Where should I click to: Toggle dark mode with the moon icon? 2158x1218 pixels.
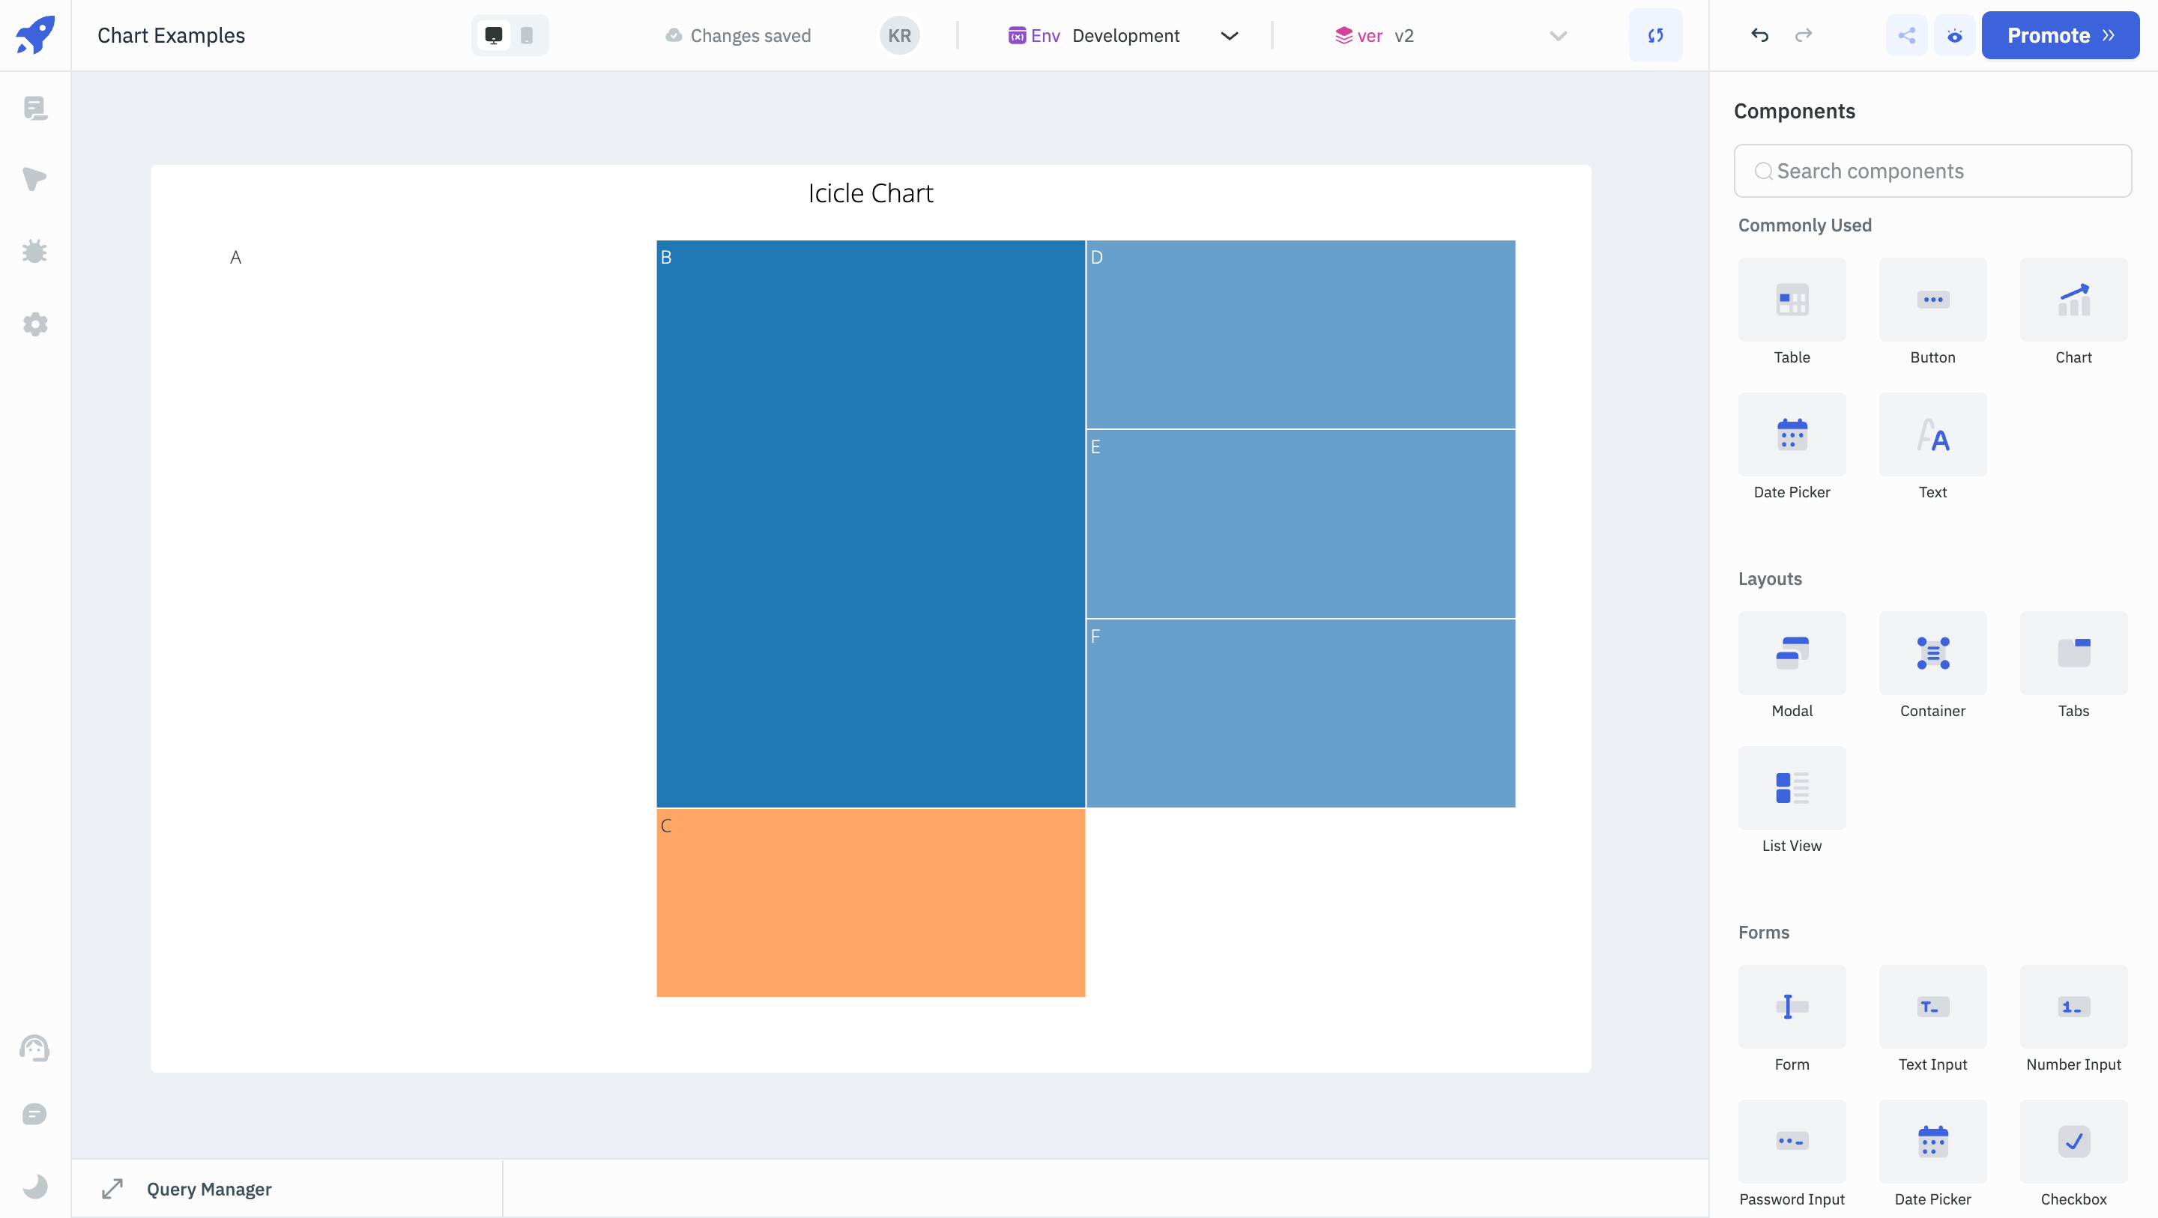(x=35, y=1185)
